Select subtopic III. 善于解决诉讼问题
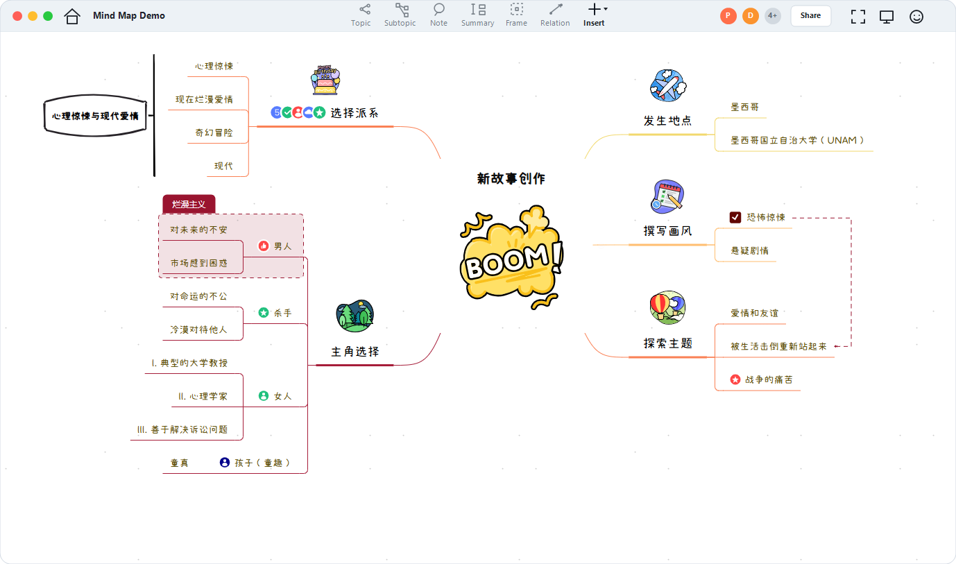Viewport: 956px width, 564px height. coord(182,429)
